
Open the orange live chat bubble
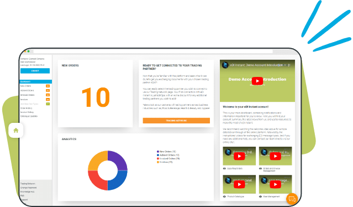tap(292, 199)
